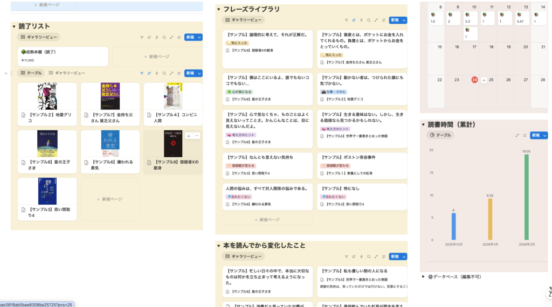Click plus icon beside calendar day 24
This screenshot has width=552, height=307.
tap(484, 80)
